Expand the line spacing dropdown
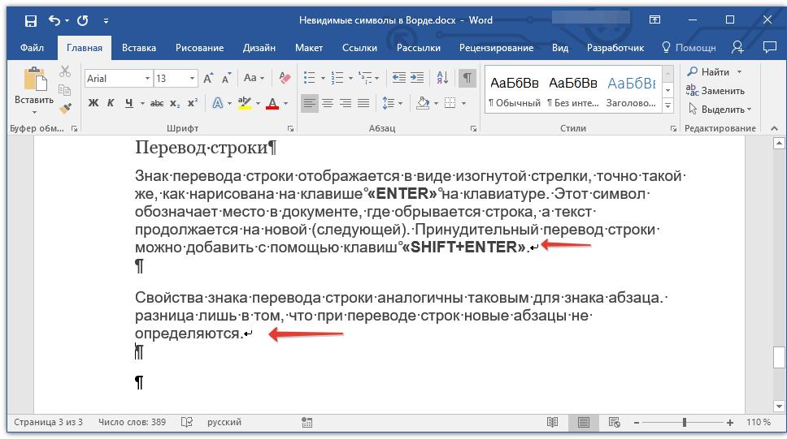This screenshot has height=439, width=787. point(399,103)
